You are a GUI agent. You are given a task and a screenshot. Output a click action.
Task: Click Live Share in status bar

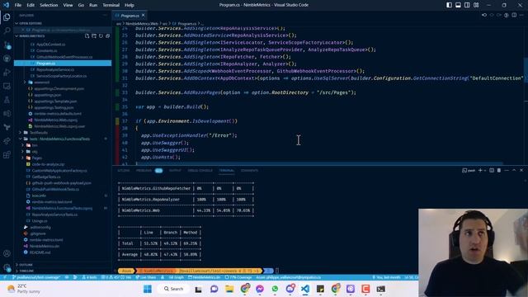coord(145,277)
